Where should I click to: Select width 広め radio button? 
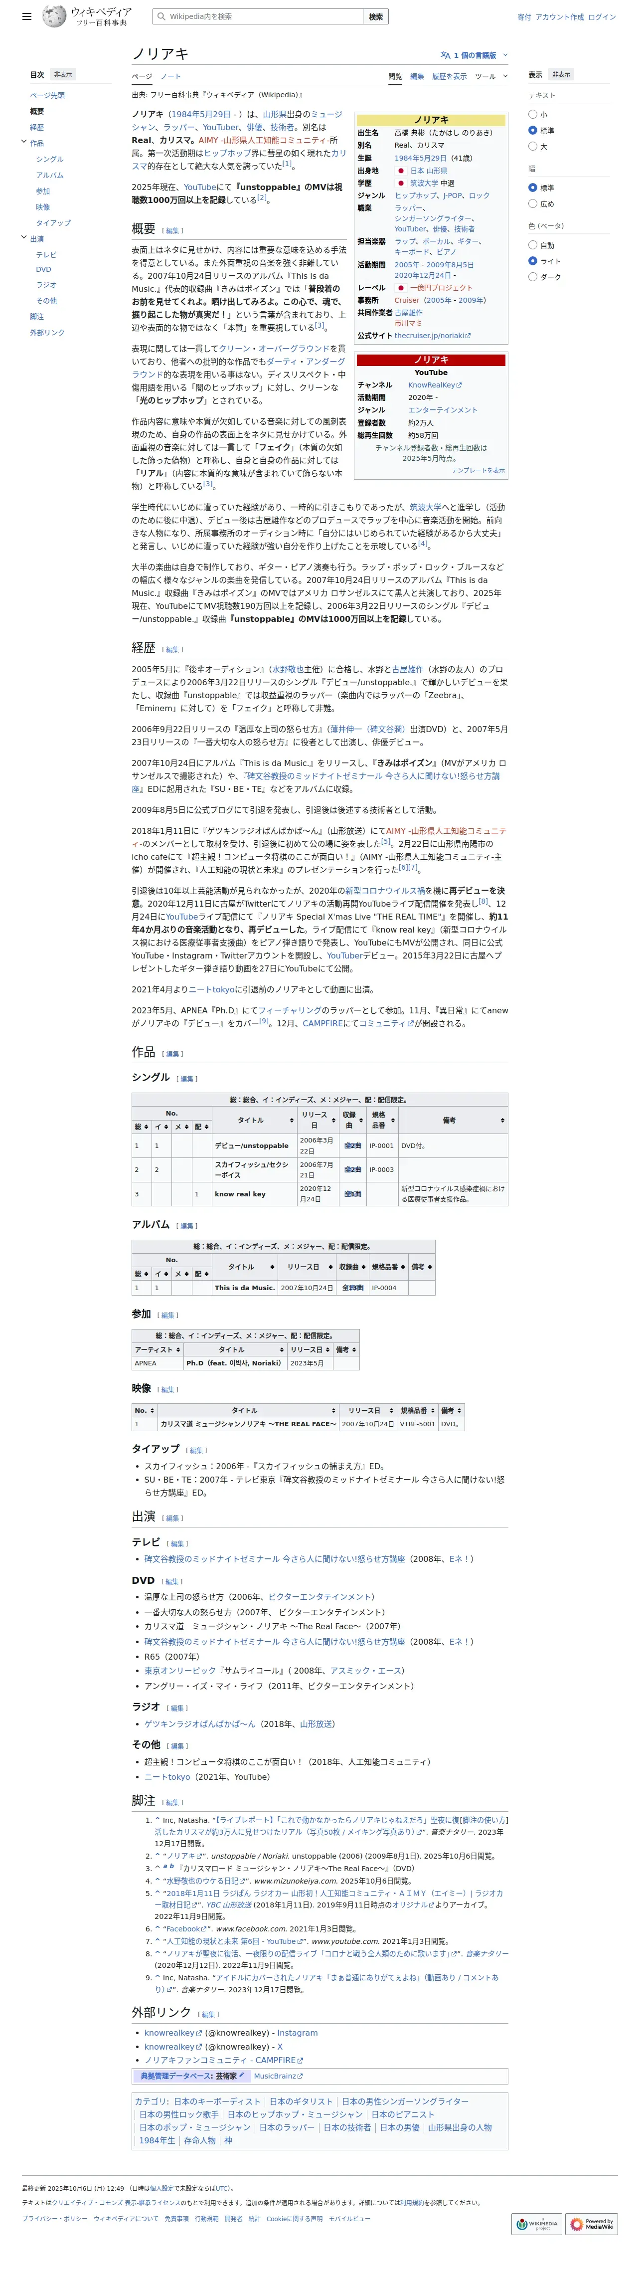coord(532,203)
